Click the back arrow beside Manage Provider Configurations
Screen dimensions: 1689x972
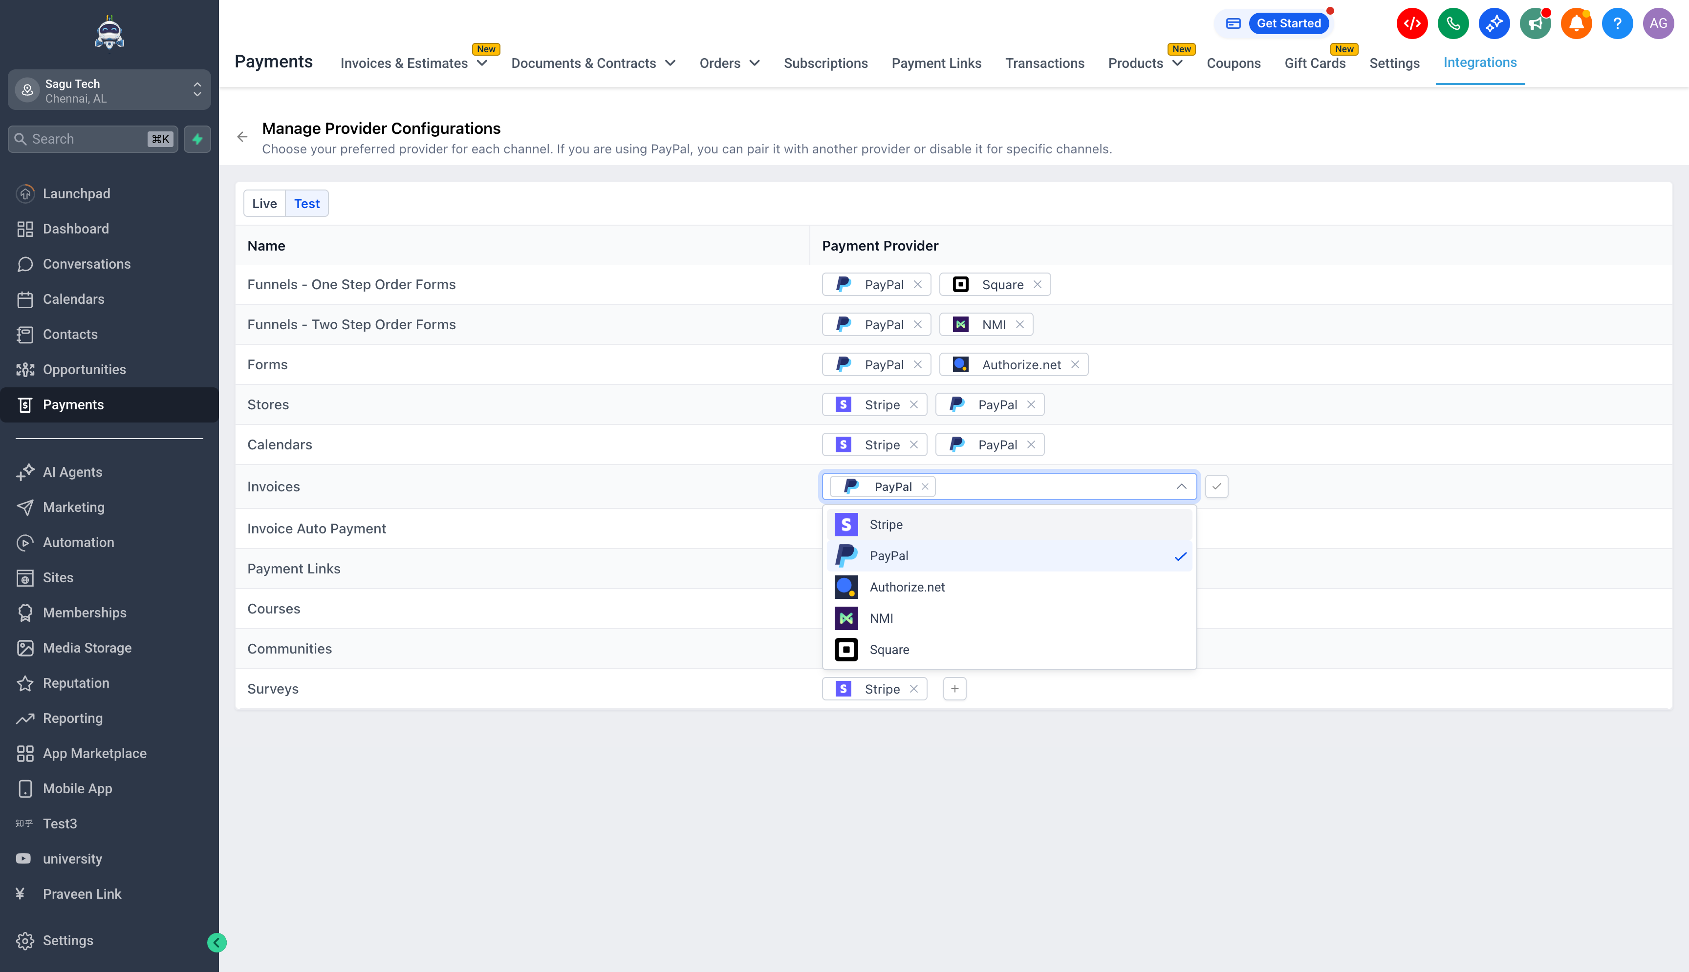pos(242,137)
